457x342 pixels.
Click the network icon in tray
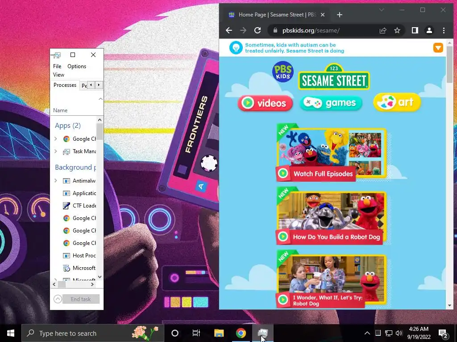(389, 333)
